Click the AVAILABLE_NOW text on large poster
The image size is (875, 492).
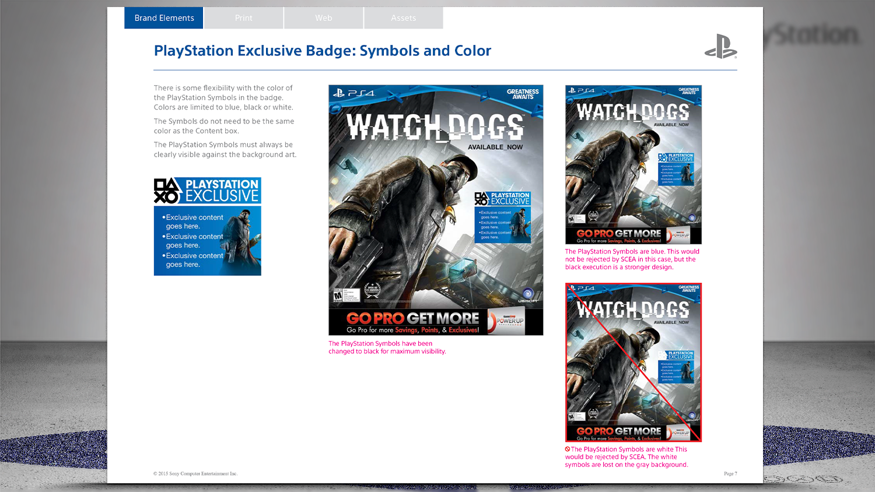[x=495, y=147]
